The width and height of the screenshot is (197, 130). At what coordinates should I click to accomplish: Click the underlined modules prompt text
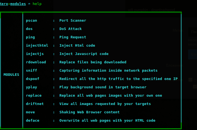pyautogui.click(x=18, y=4)
